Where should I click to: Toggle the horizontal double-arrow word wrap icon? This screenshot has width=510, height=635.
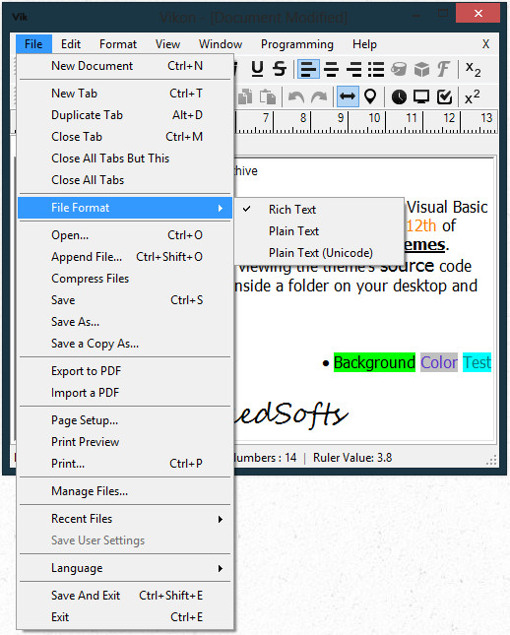tap(348, 96)
